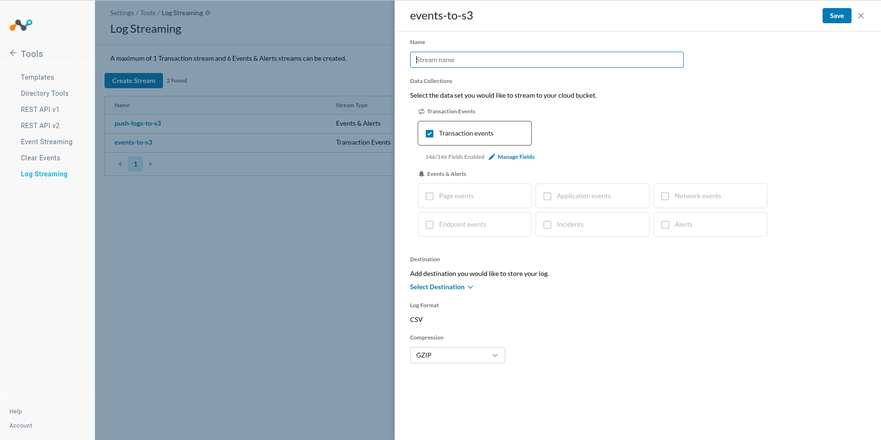Viewport: 881px width, 440px height.
Task: Expand the Select Destination dropdown
Action: click(441, 287)
